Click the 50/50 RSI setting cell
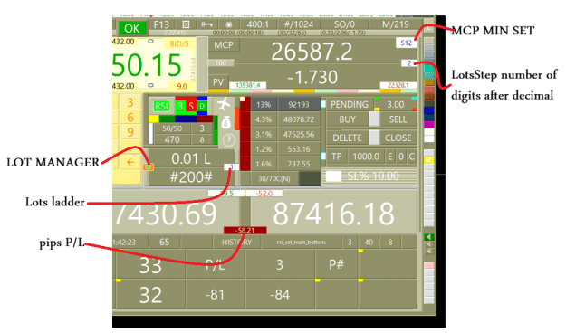566x333 pixels. click(172, 128)
